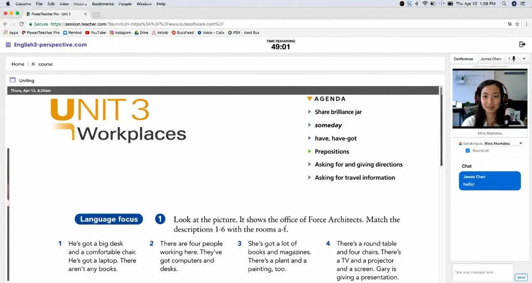This screenshot has width=532, height=283.
Task: Open the Wi-Fi status menu
Action: (425, 4)
